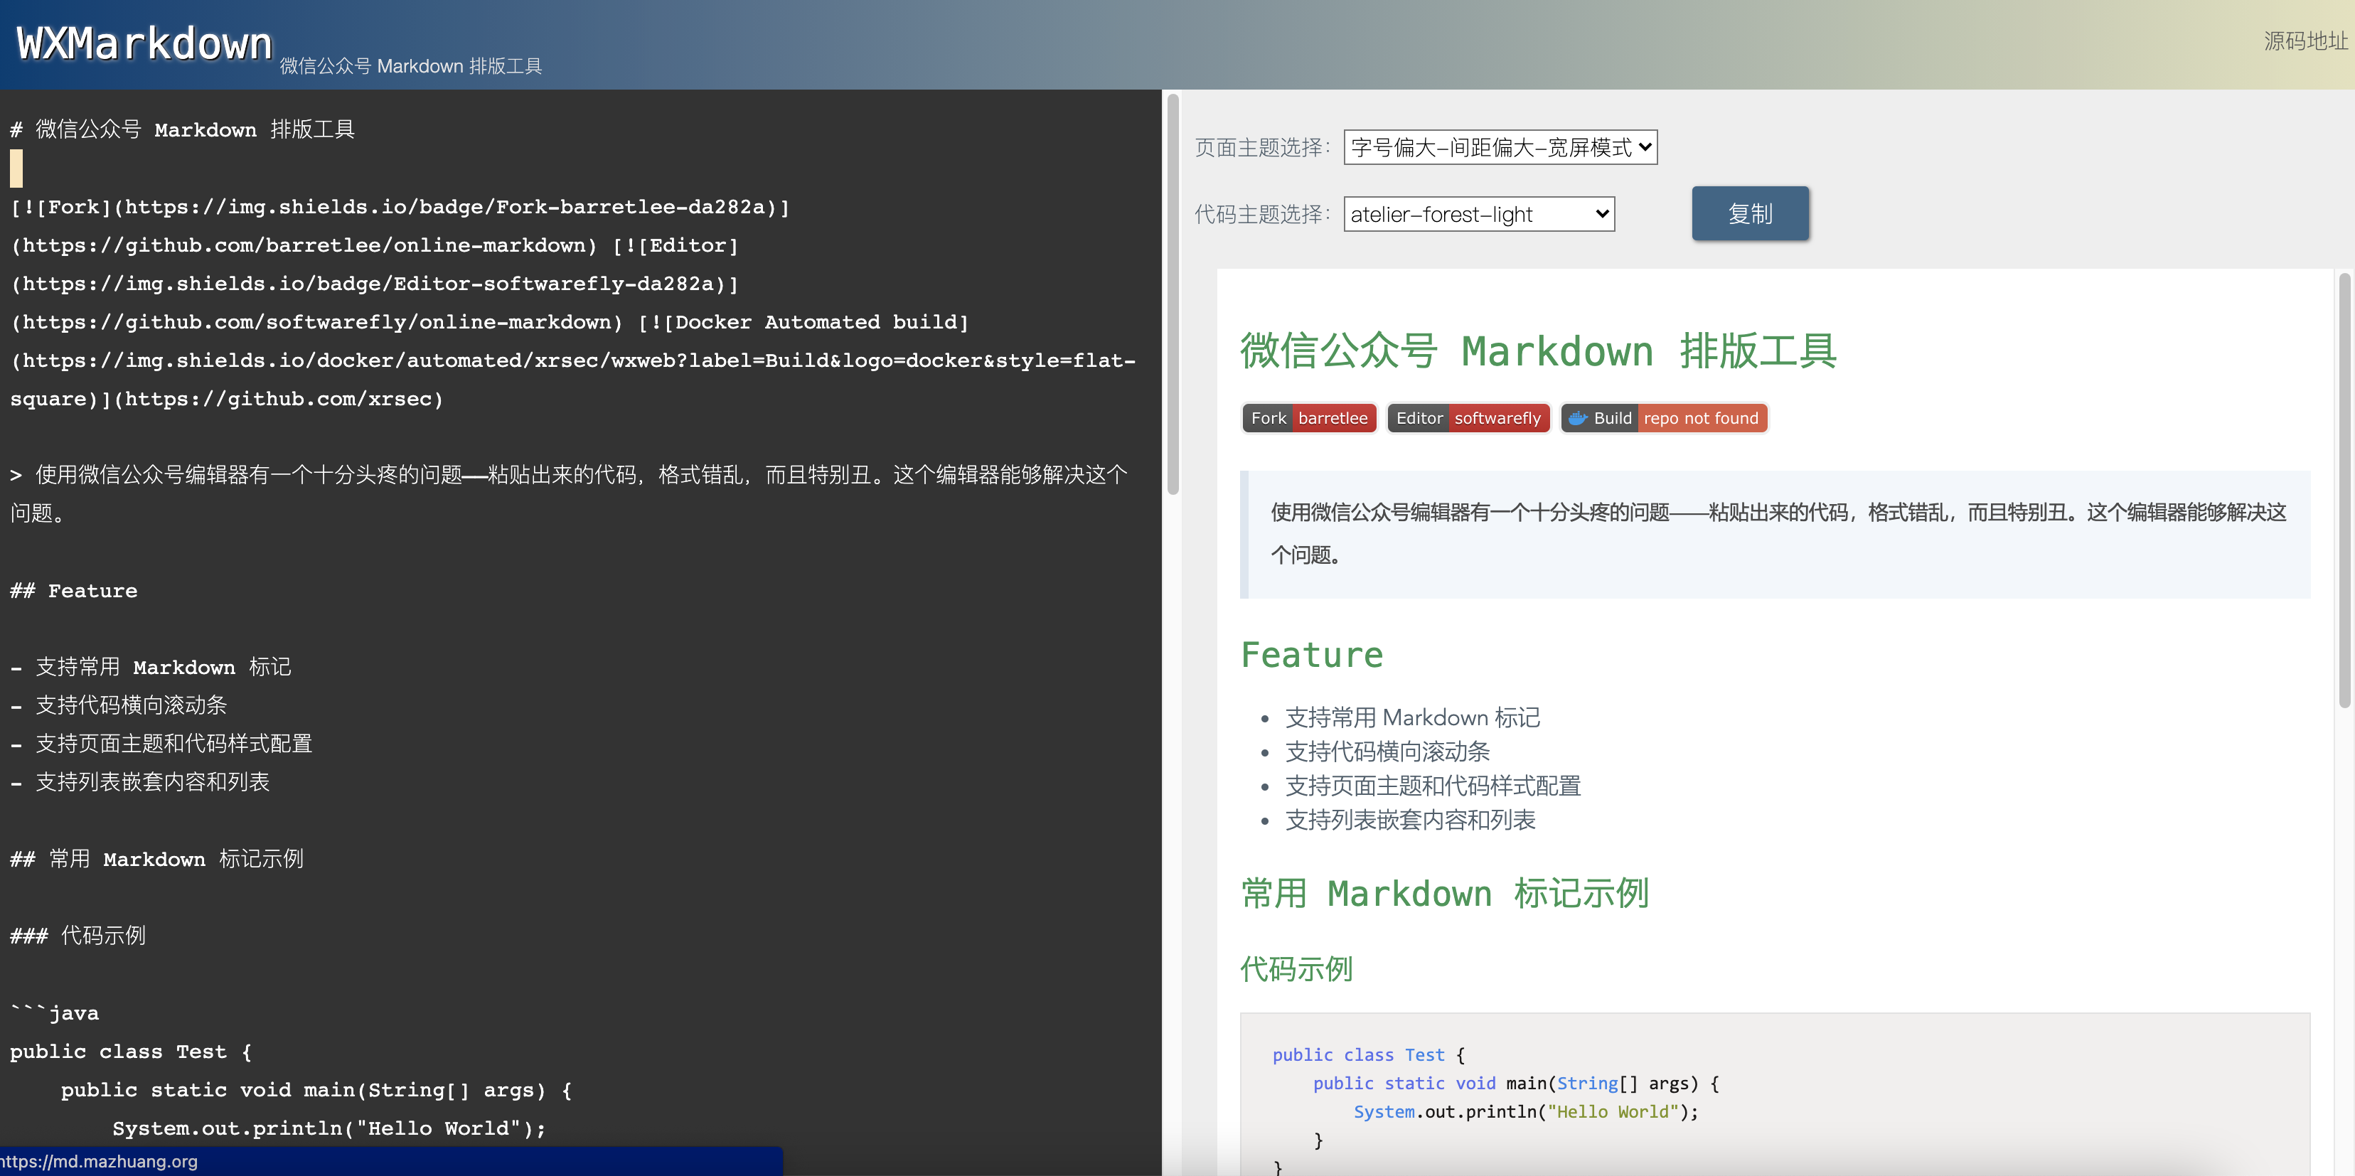Image resolution: width=2355 pixels, height=1176 pixels.
Task: Click the Fork barretlee badge icon
Action: click(x=1308, y=417)
